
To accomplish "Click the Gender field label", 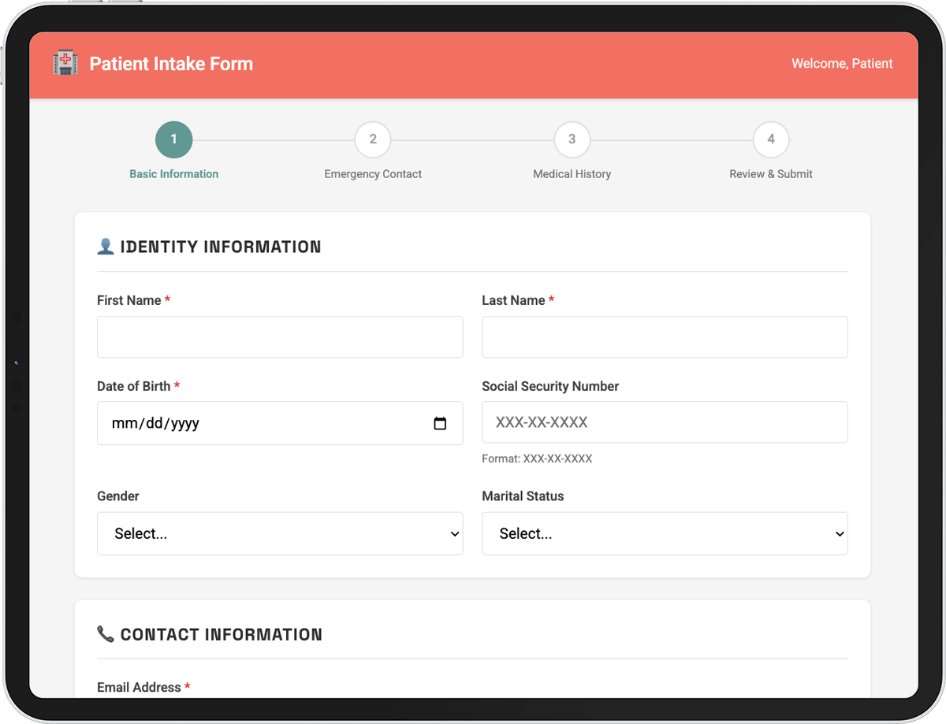I will pos(118,496).
